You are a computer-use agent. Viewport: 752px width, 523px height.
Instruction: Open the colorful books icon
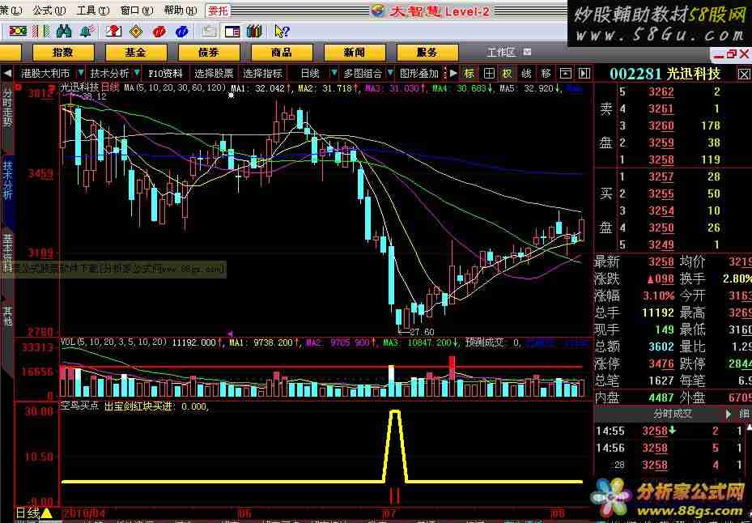254,32
